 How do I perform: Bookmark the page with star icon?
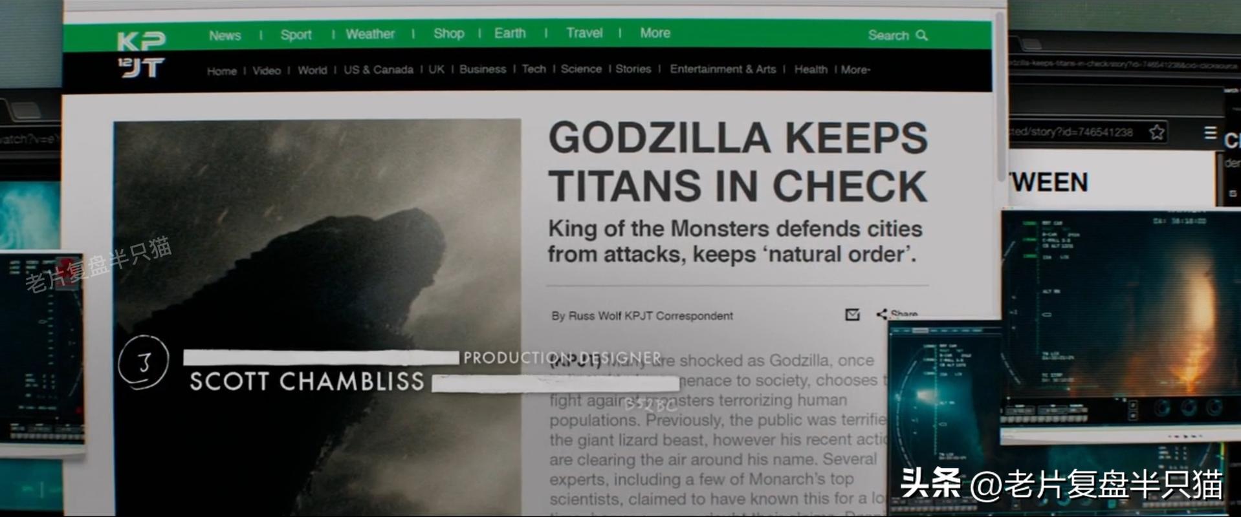1157,132
